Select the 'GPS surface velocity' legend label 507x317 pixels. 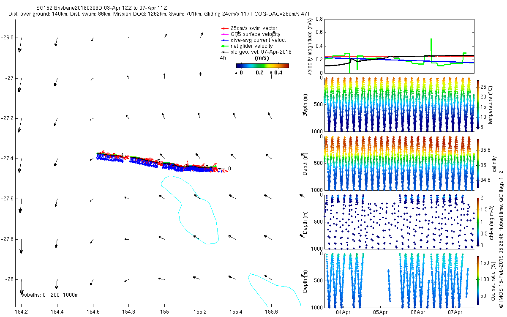coord(256,34)
